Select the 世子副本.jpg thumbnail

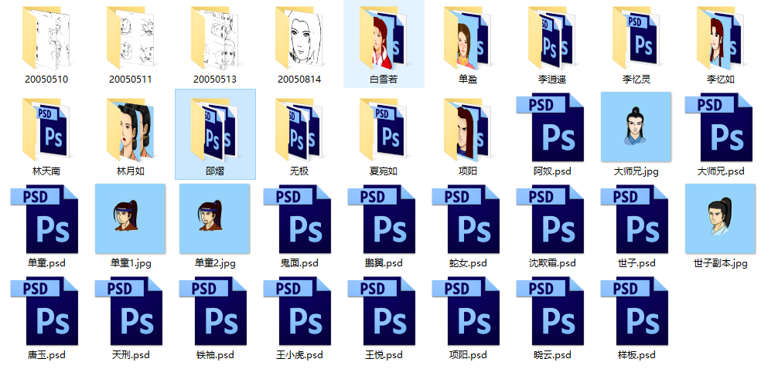pyautogui.click(x=721, y=219)
